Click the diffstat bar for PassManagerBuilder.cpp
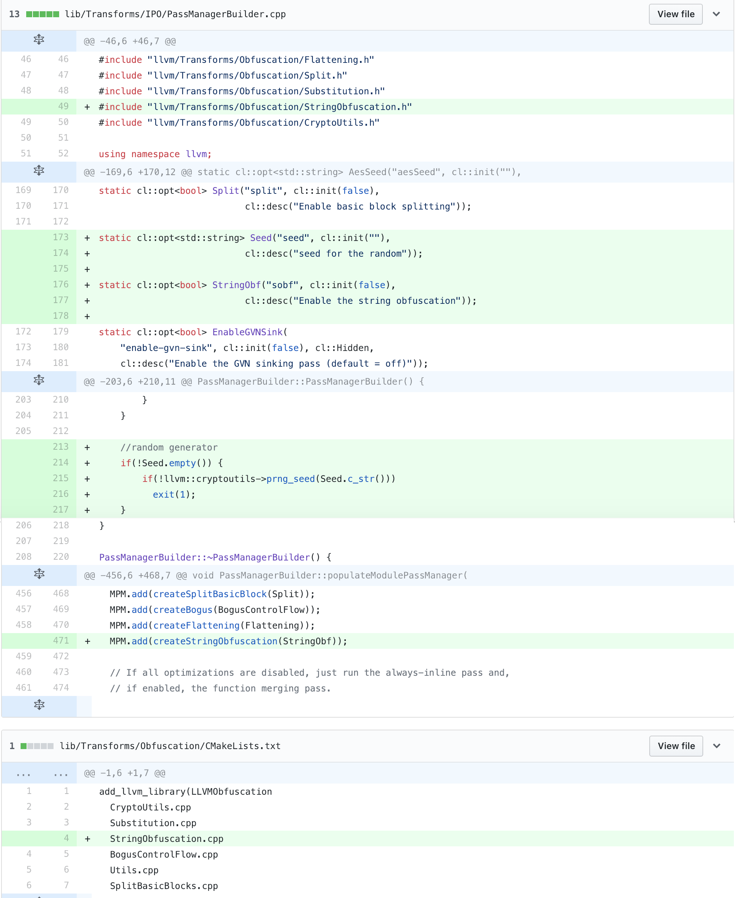Image resolution: width=735 pixels, height=898 pixels. click(x=42, y=14)
